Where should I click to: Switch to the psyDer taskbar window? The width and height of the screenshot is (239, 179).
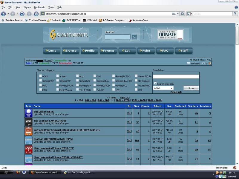coord(78,172)
